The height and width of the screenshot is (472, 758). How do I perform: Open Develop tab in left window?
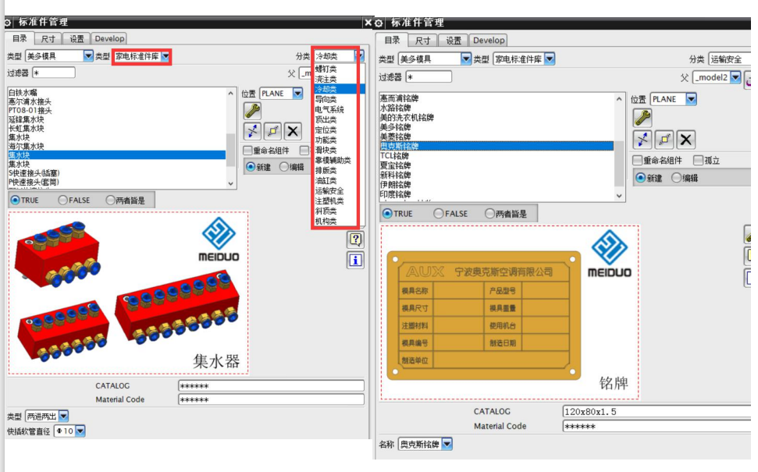coord(109,39)
